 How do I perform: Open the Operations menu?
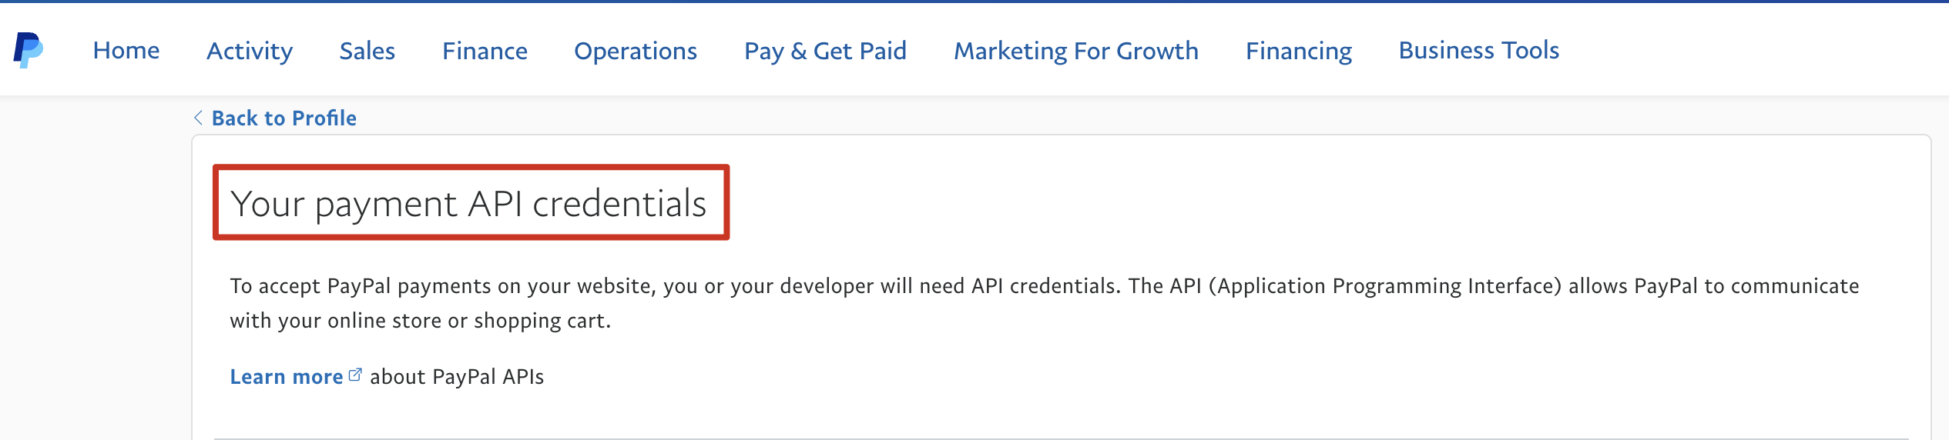[x=636, y=51]
